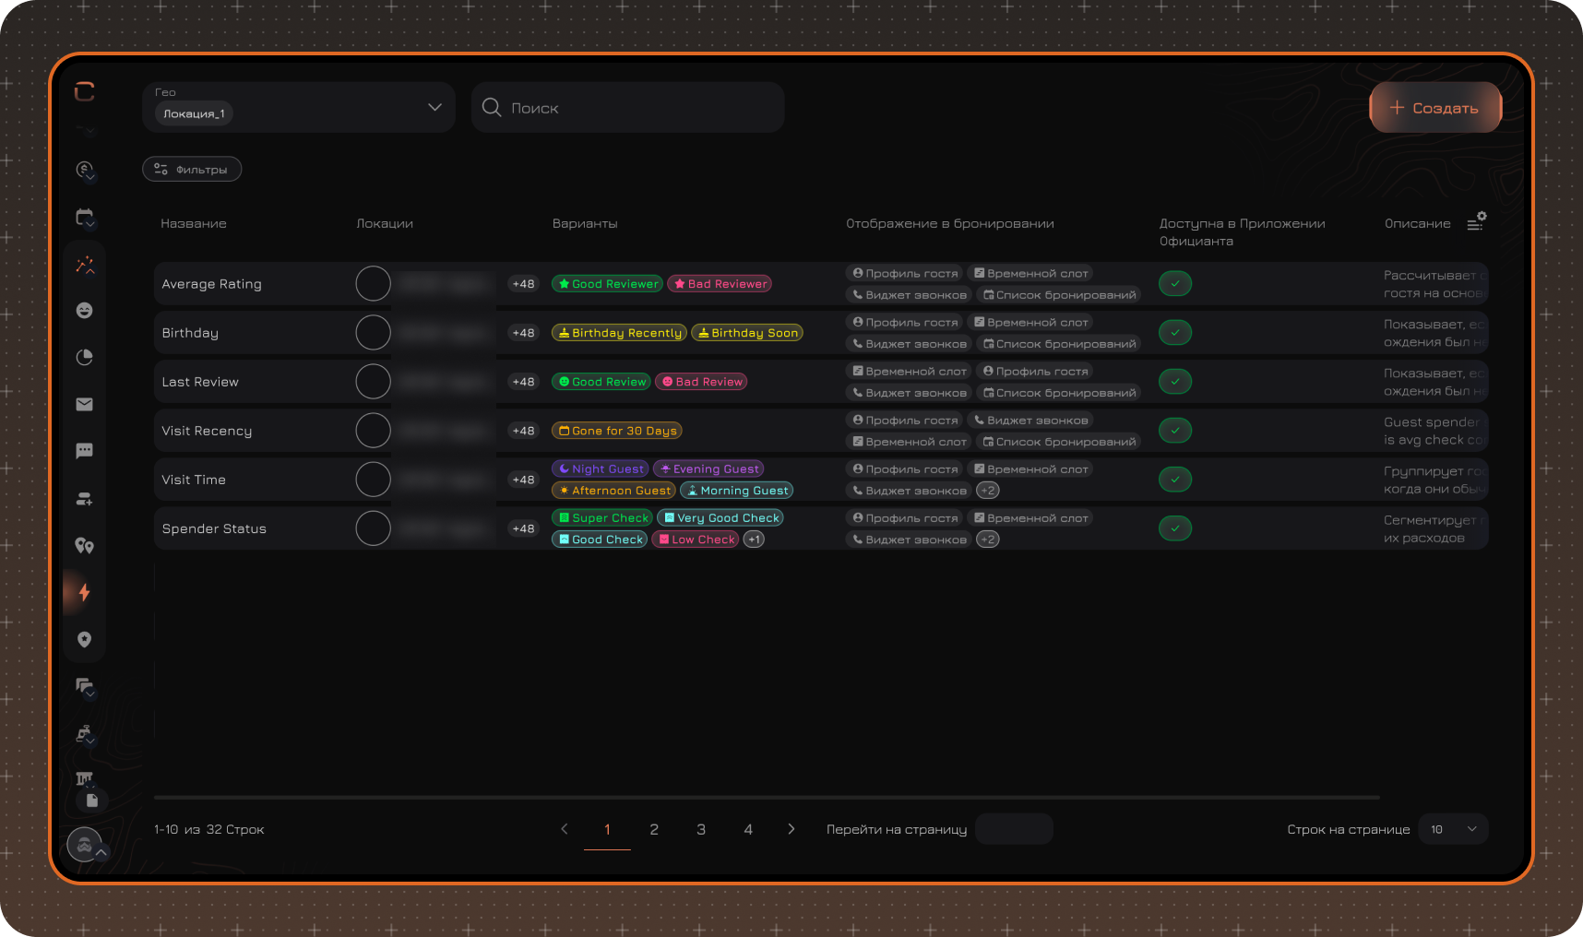The image size is (1583, 937).
Task: Toggle waiter app availability for Visit Time
Action: [x=1175, y=480]
